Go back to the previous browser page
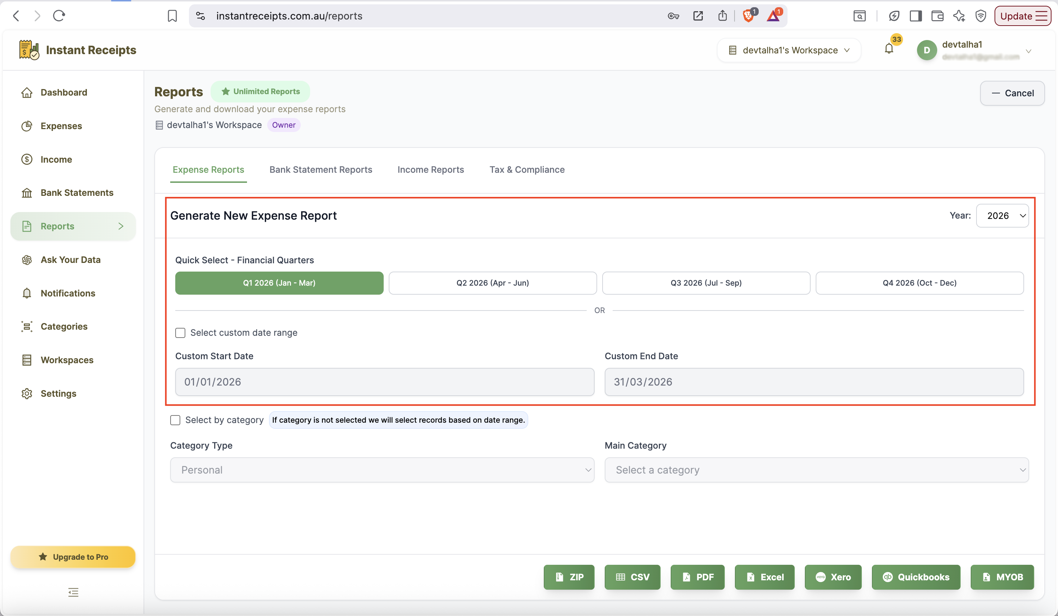Viewport: 1058px width, 616px height. [x=16, y=16]
